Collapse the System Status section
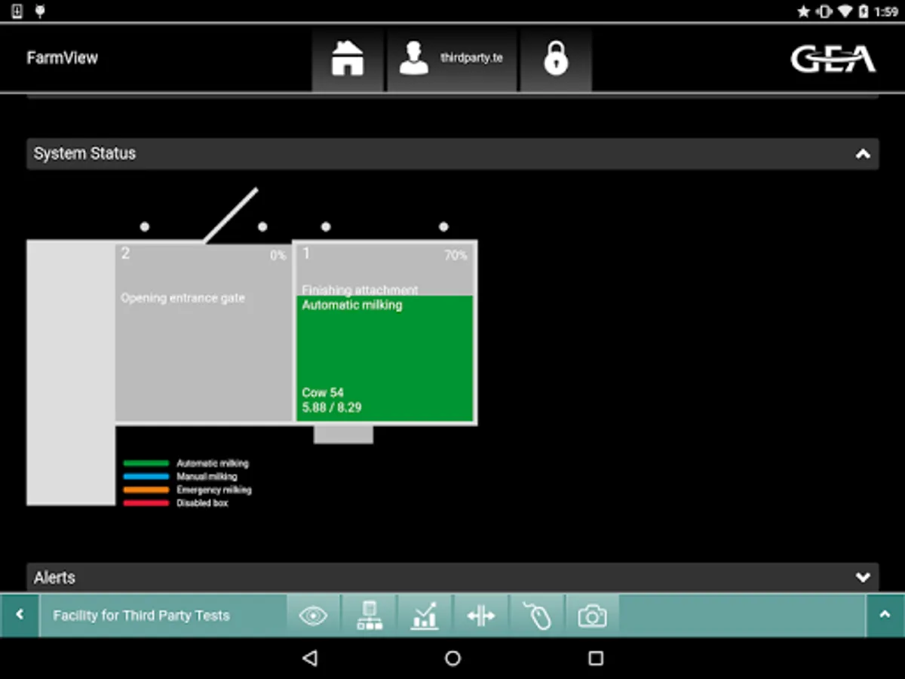This screenshot has width=905, height=679. (863, 154)
